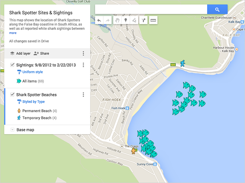Viewport: 245px width, 183px height.
Task: Select the Draw a line tool
Action: click(134, 20)
